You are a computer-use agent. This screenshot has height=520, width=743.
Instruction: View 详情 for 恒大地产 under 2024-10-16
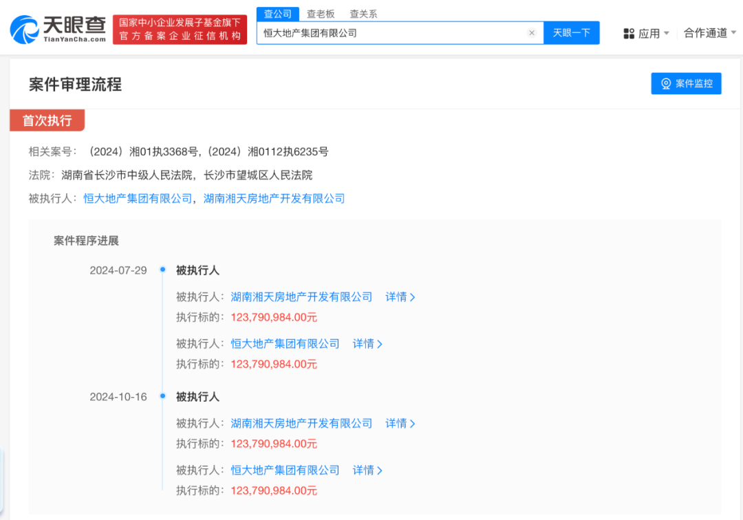(x=367, y=470)
